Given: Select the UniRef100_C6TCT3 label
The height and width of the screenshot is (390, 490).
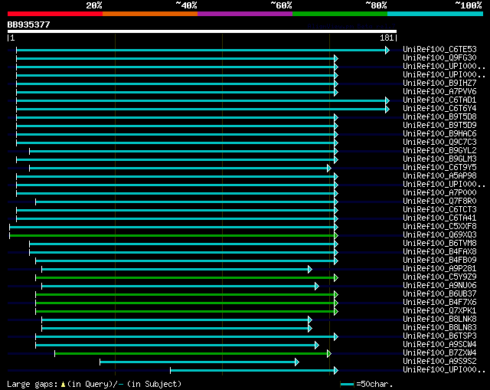Looking at the screenshot, I should click(x=439, y=210).
